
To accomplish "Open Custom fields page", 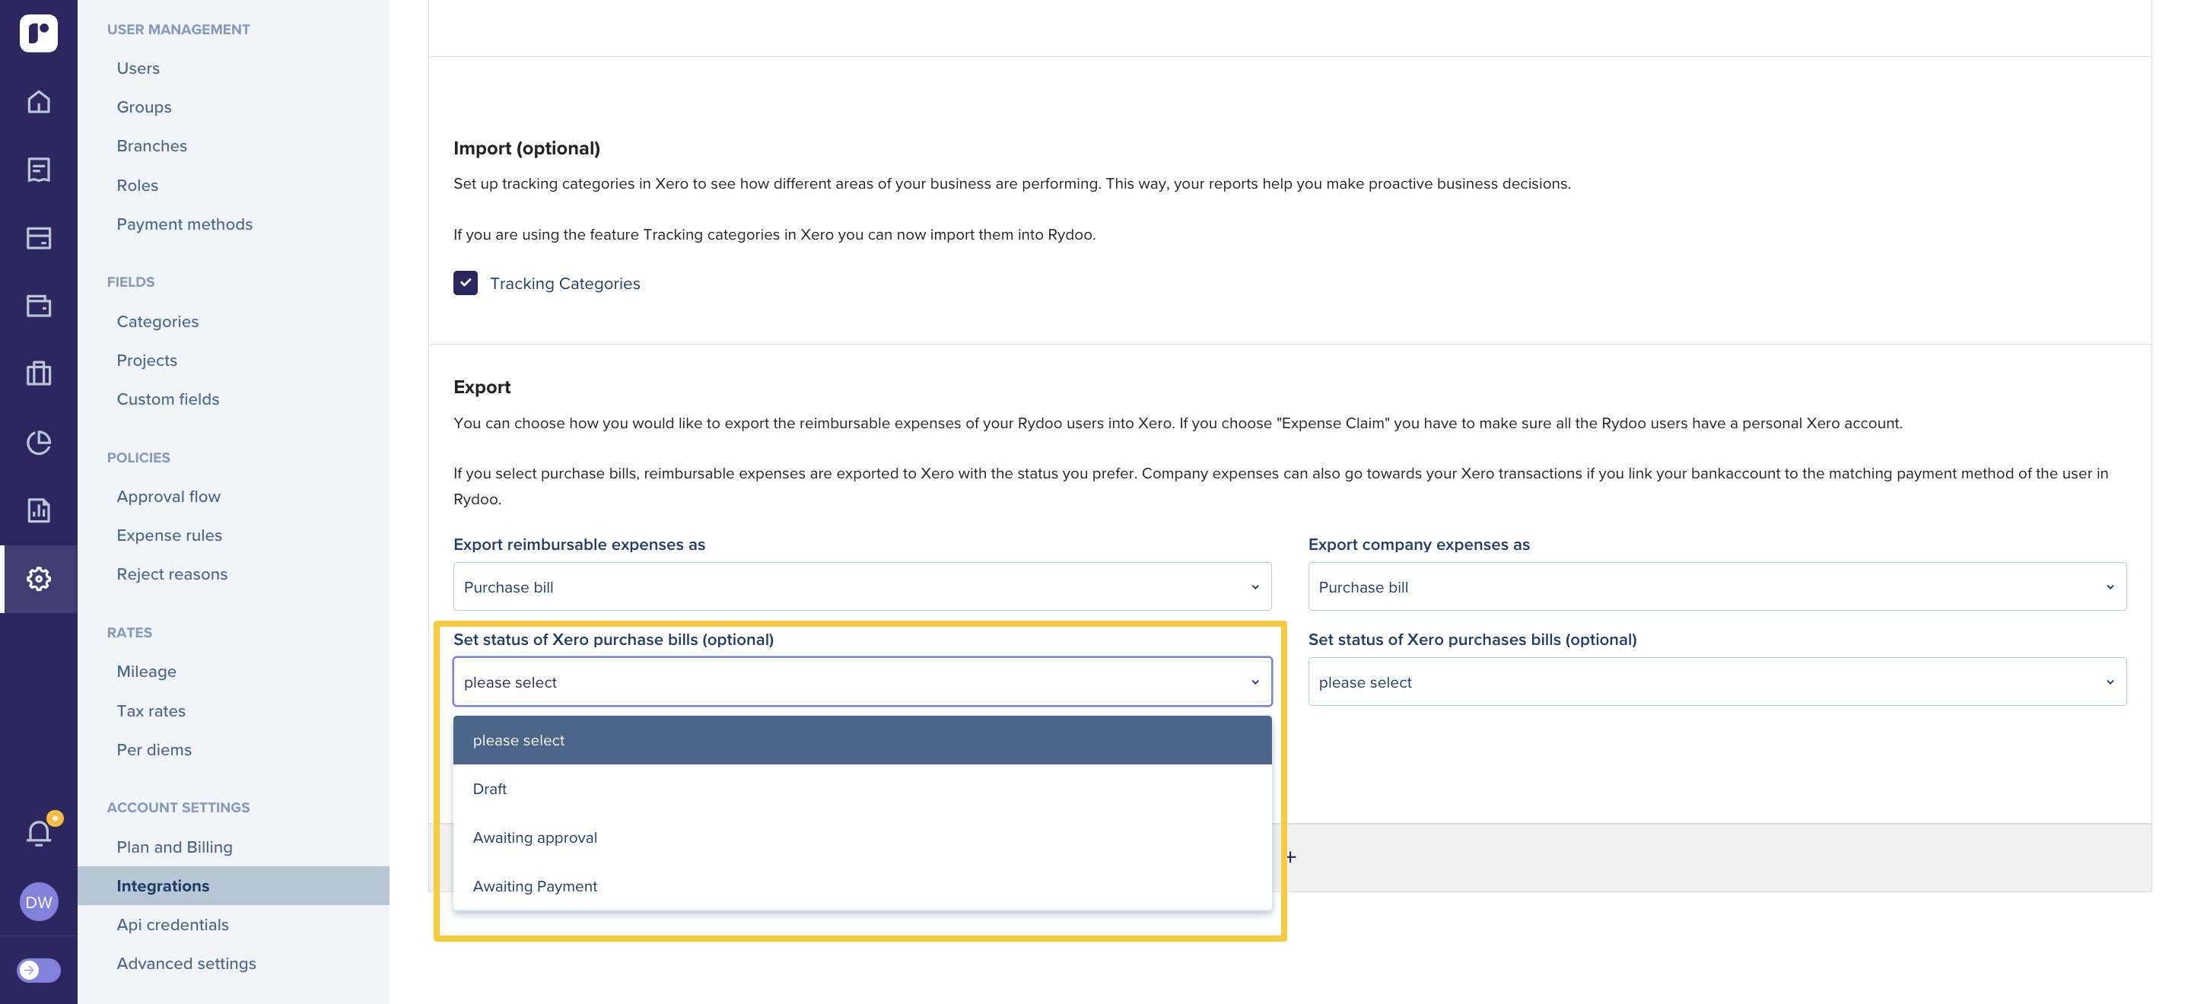I will 167,399.
